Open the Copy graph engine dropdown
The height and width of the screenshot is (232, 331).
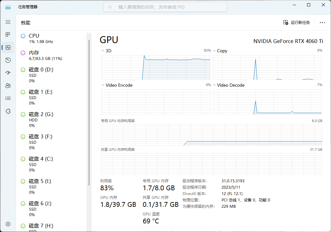(214, 51)
